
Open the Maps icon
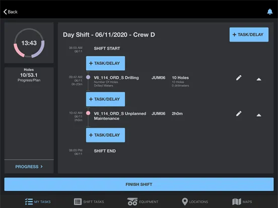[237, 201]
